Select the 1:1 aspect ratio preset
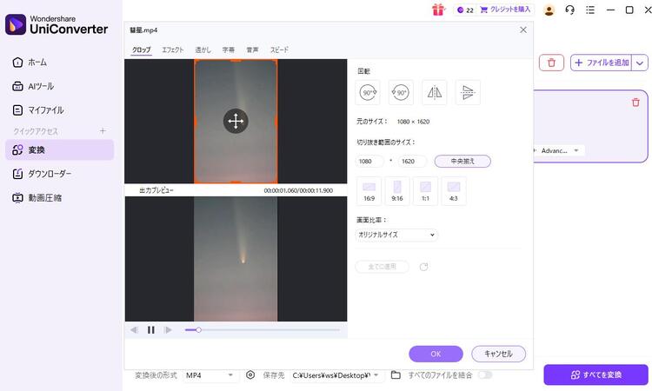 [x=425, y=191]
